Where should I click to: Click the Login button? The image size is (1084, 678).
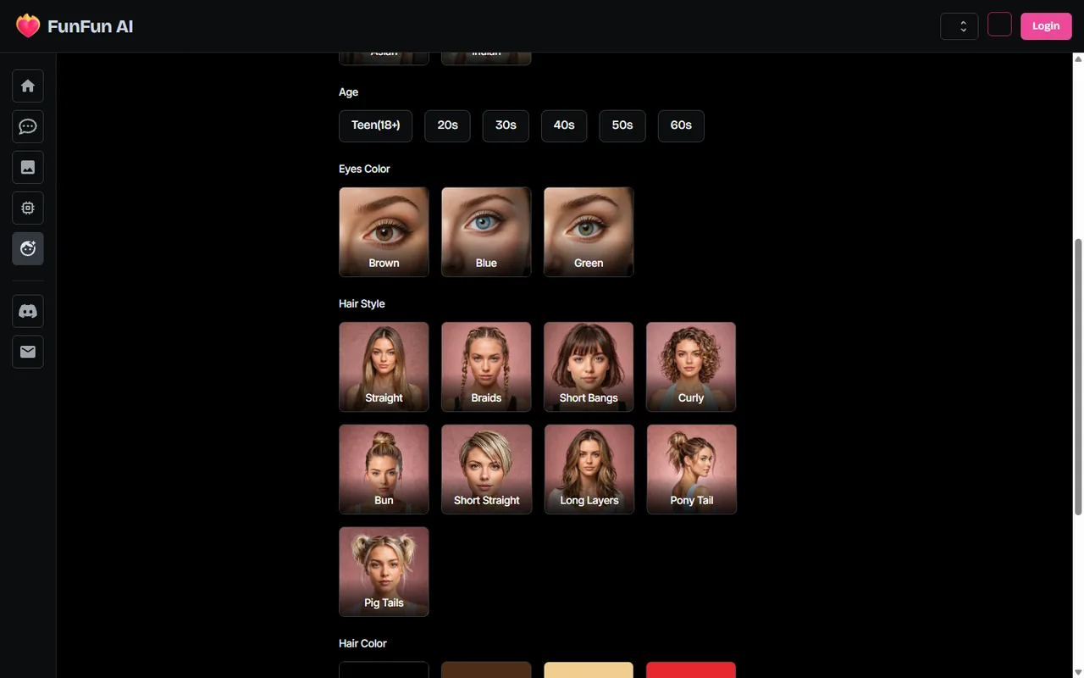coord(1046,26)
